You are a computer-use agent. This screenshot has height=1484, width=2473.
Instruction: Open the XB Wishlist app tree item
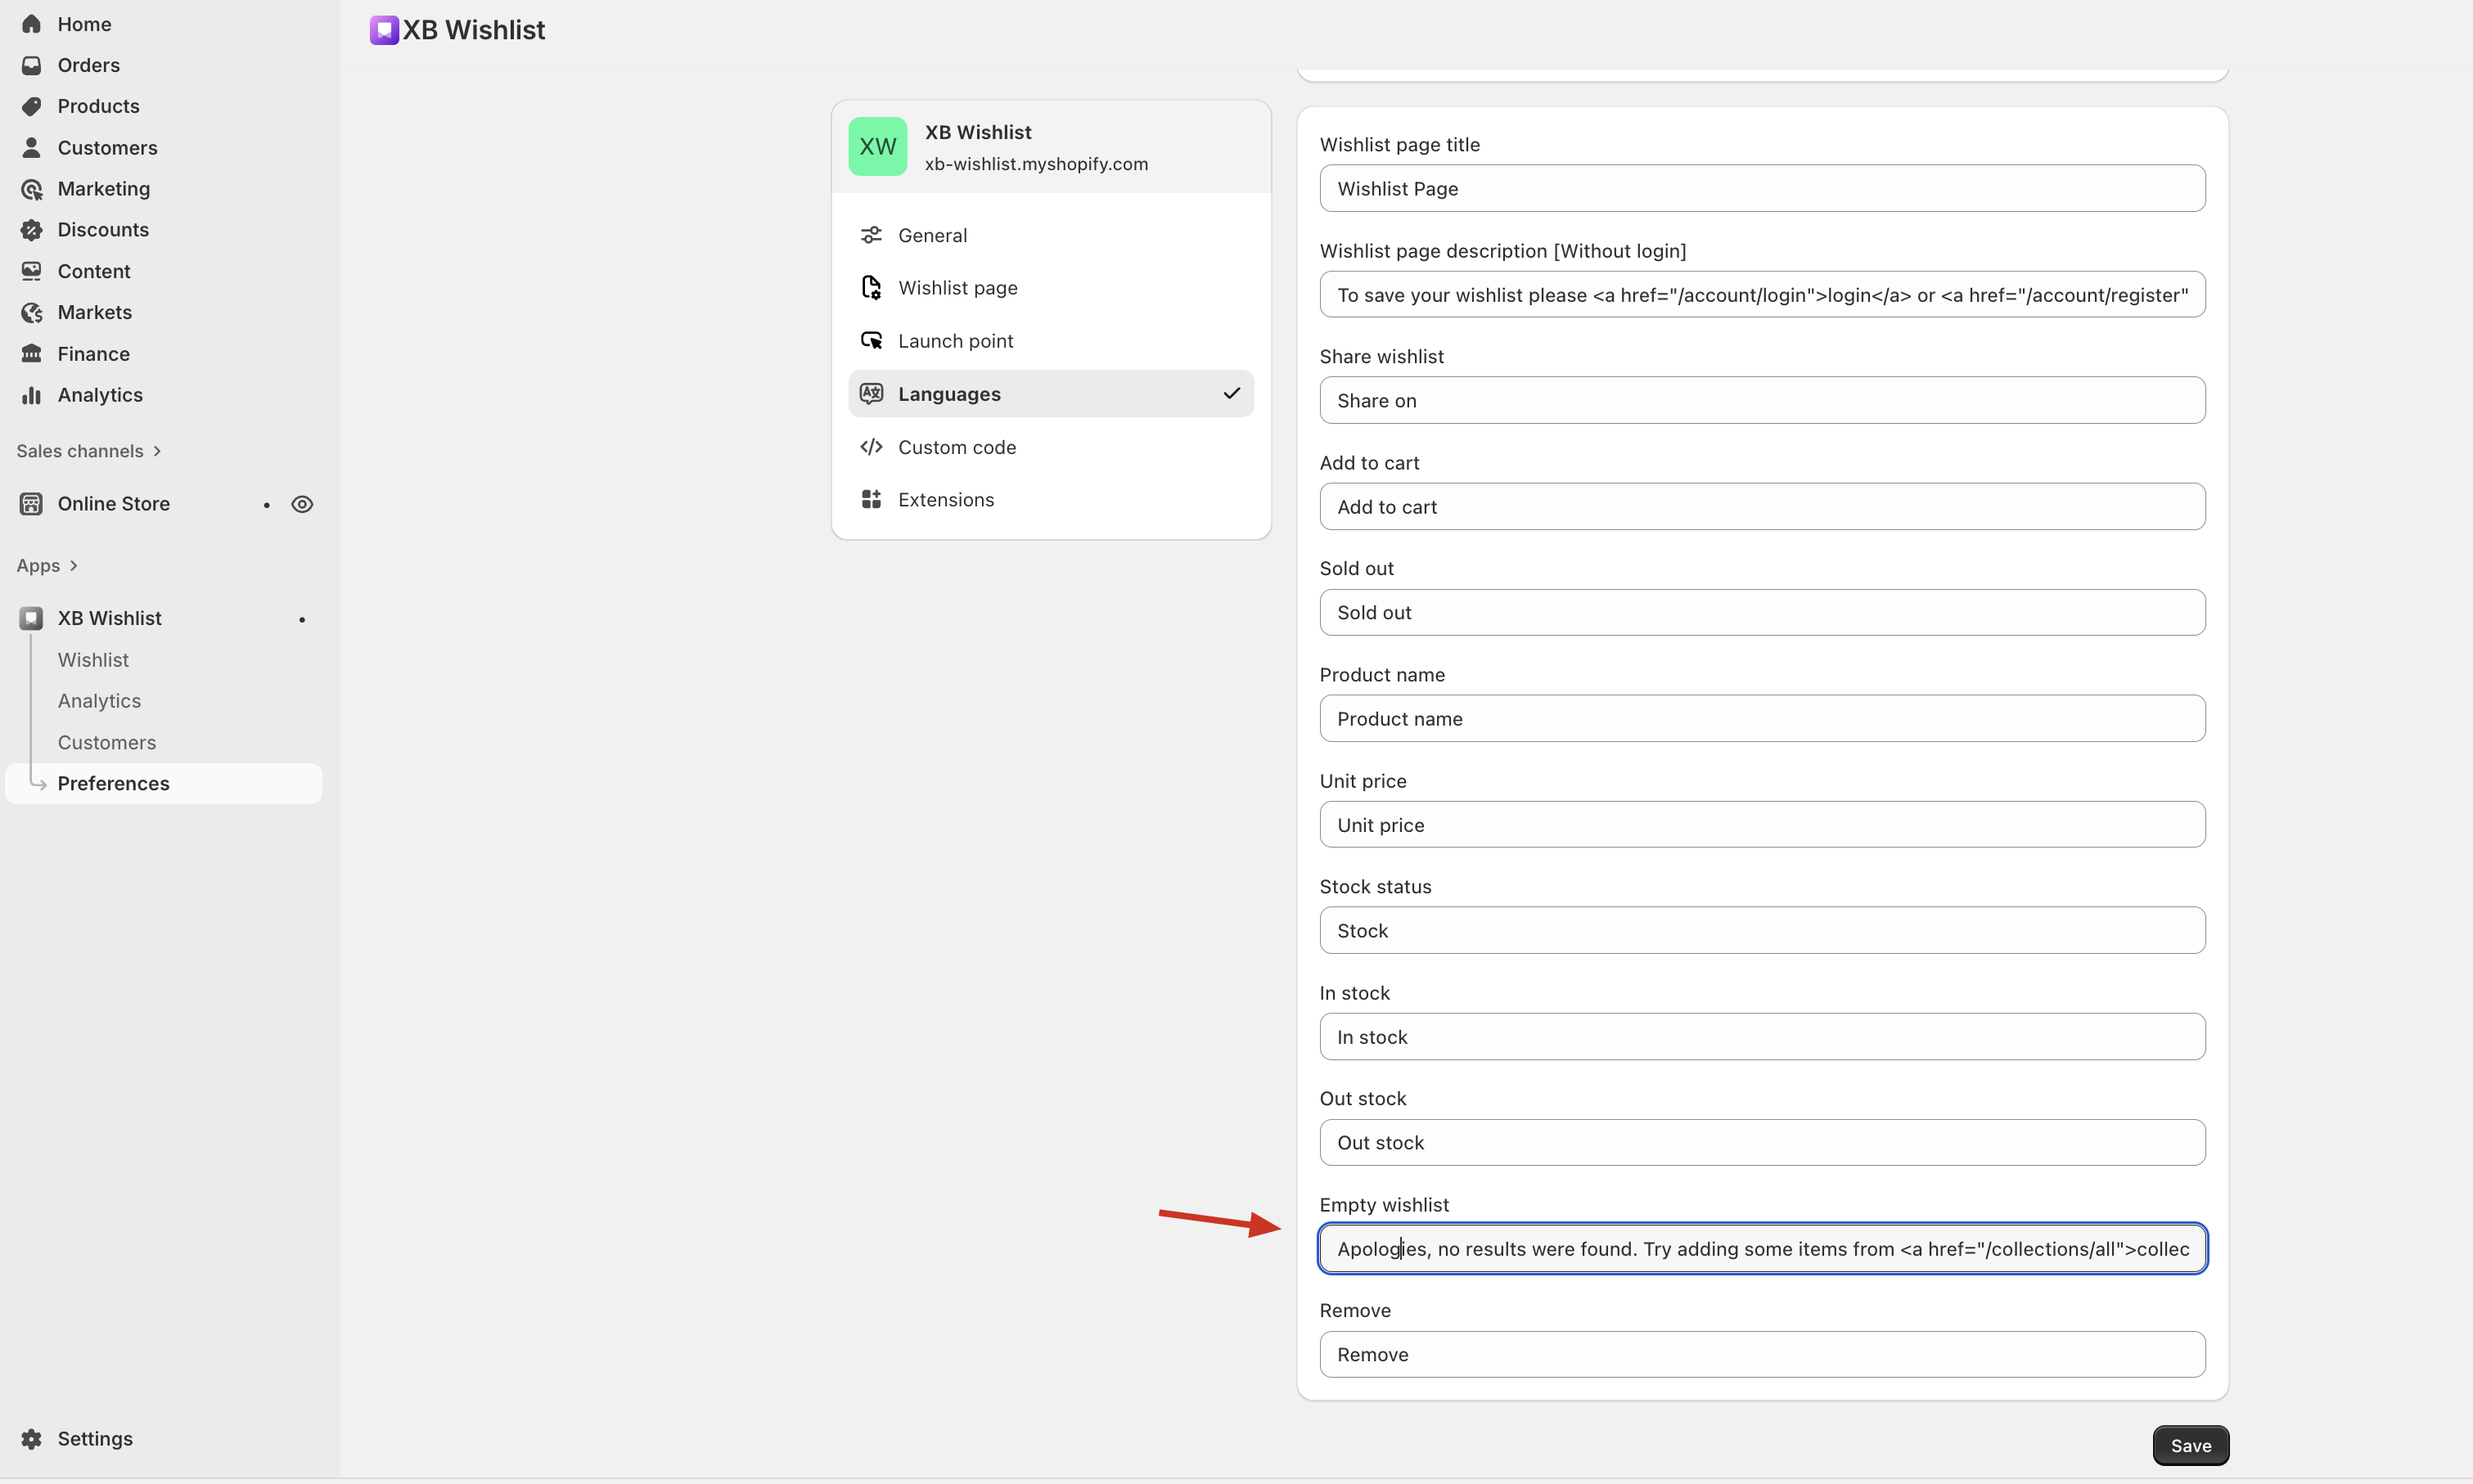[x=109, y=618]
